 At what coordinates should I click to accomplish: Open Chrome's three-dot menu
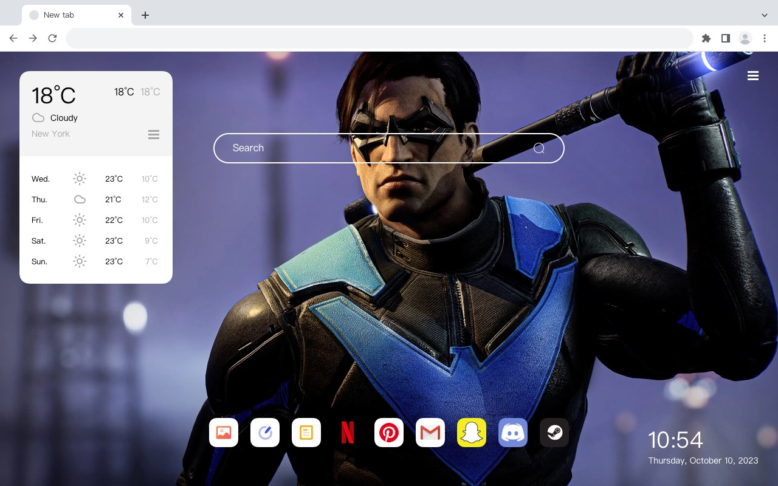[765, 38]
